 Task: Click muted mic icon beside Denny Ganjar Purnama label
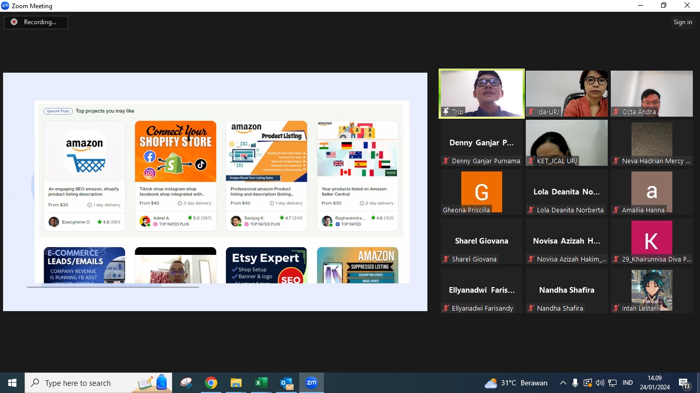(x=446, y=161)
